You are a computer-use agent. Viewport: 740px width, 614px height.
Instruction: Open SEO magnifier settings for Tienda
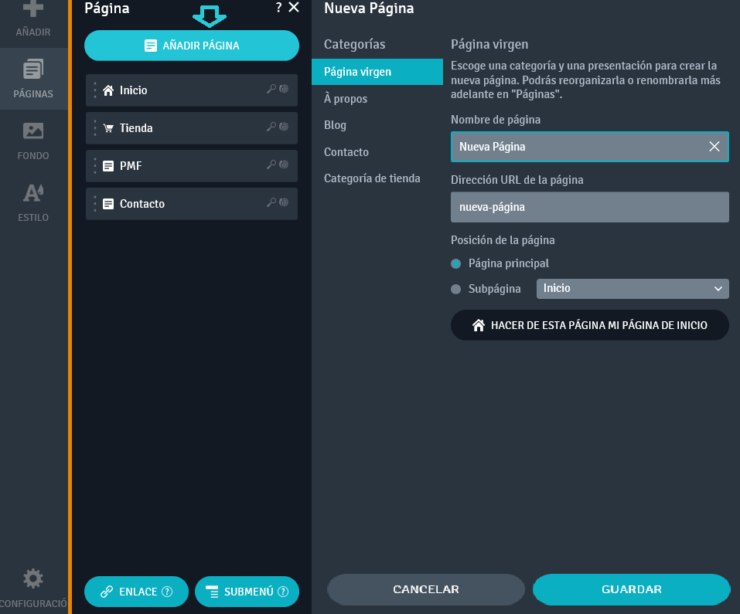tap(271, 127)
